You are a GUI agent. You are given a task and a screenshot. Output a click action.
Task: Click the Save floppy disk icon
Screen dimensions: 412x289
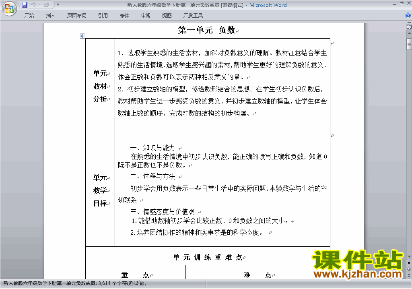coord(25,5)
